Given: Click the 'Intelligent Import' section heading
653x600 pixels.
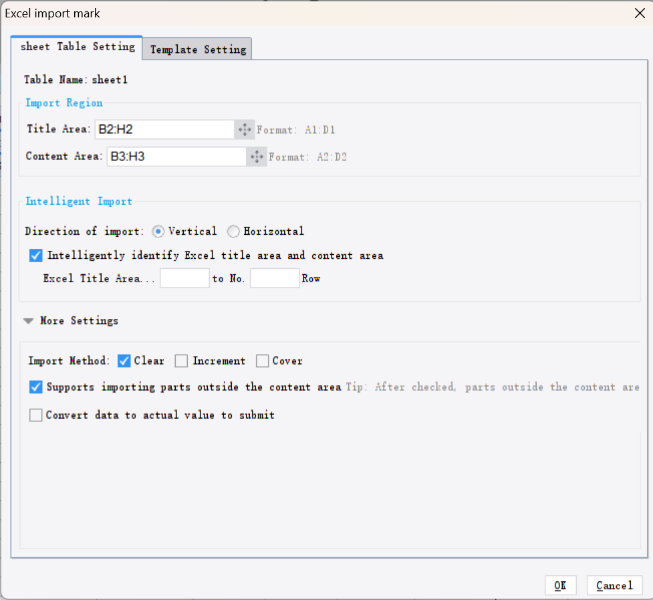Looking at the screenshot, I should pyautogui.click(x=79, y=201).
